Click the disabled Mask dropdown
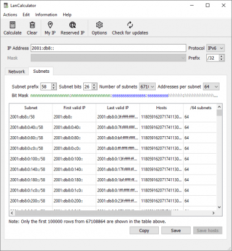 click(108, 58)
